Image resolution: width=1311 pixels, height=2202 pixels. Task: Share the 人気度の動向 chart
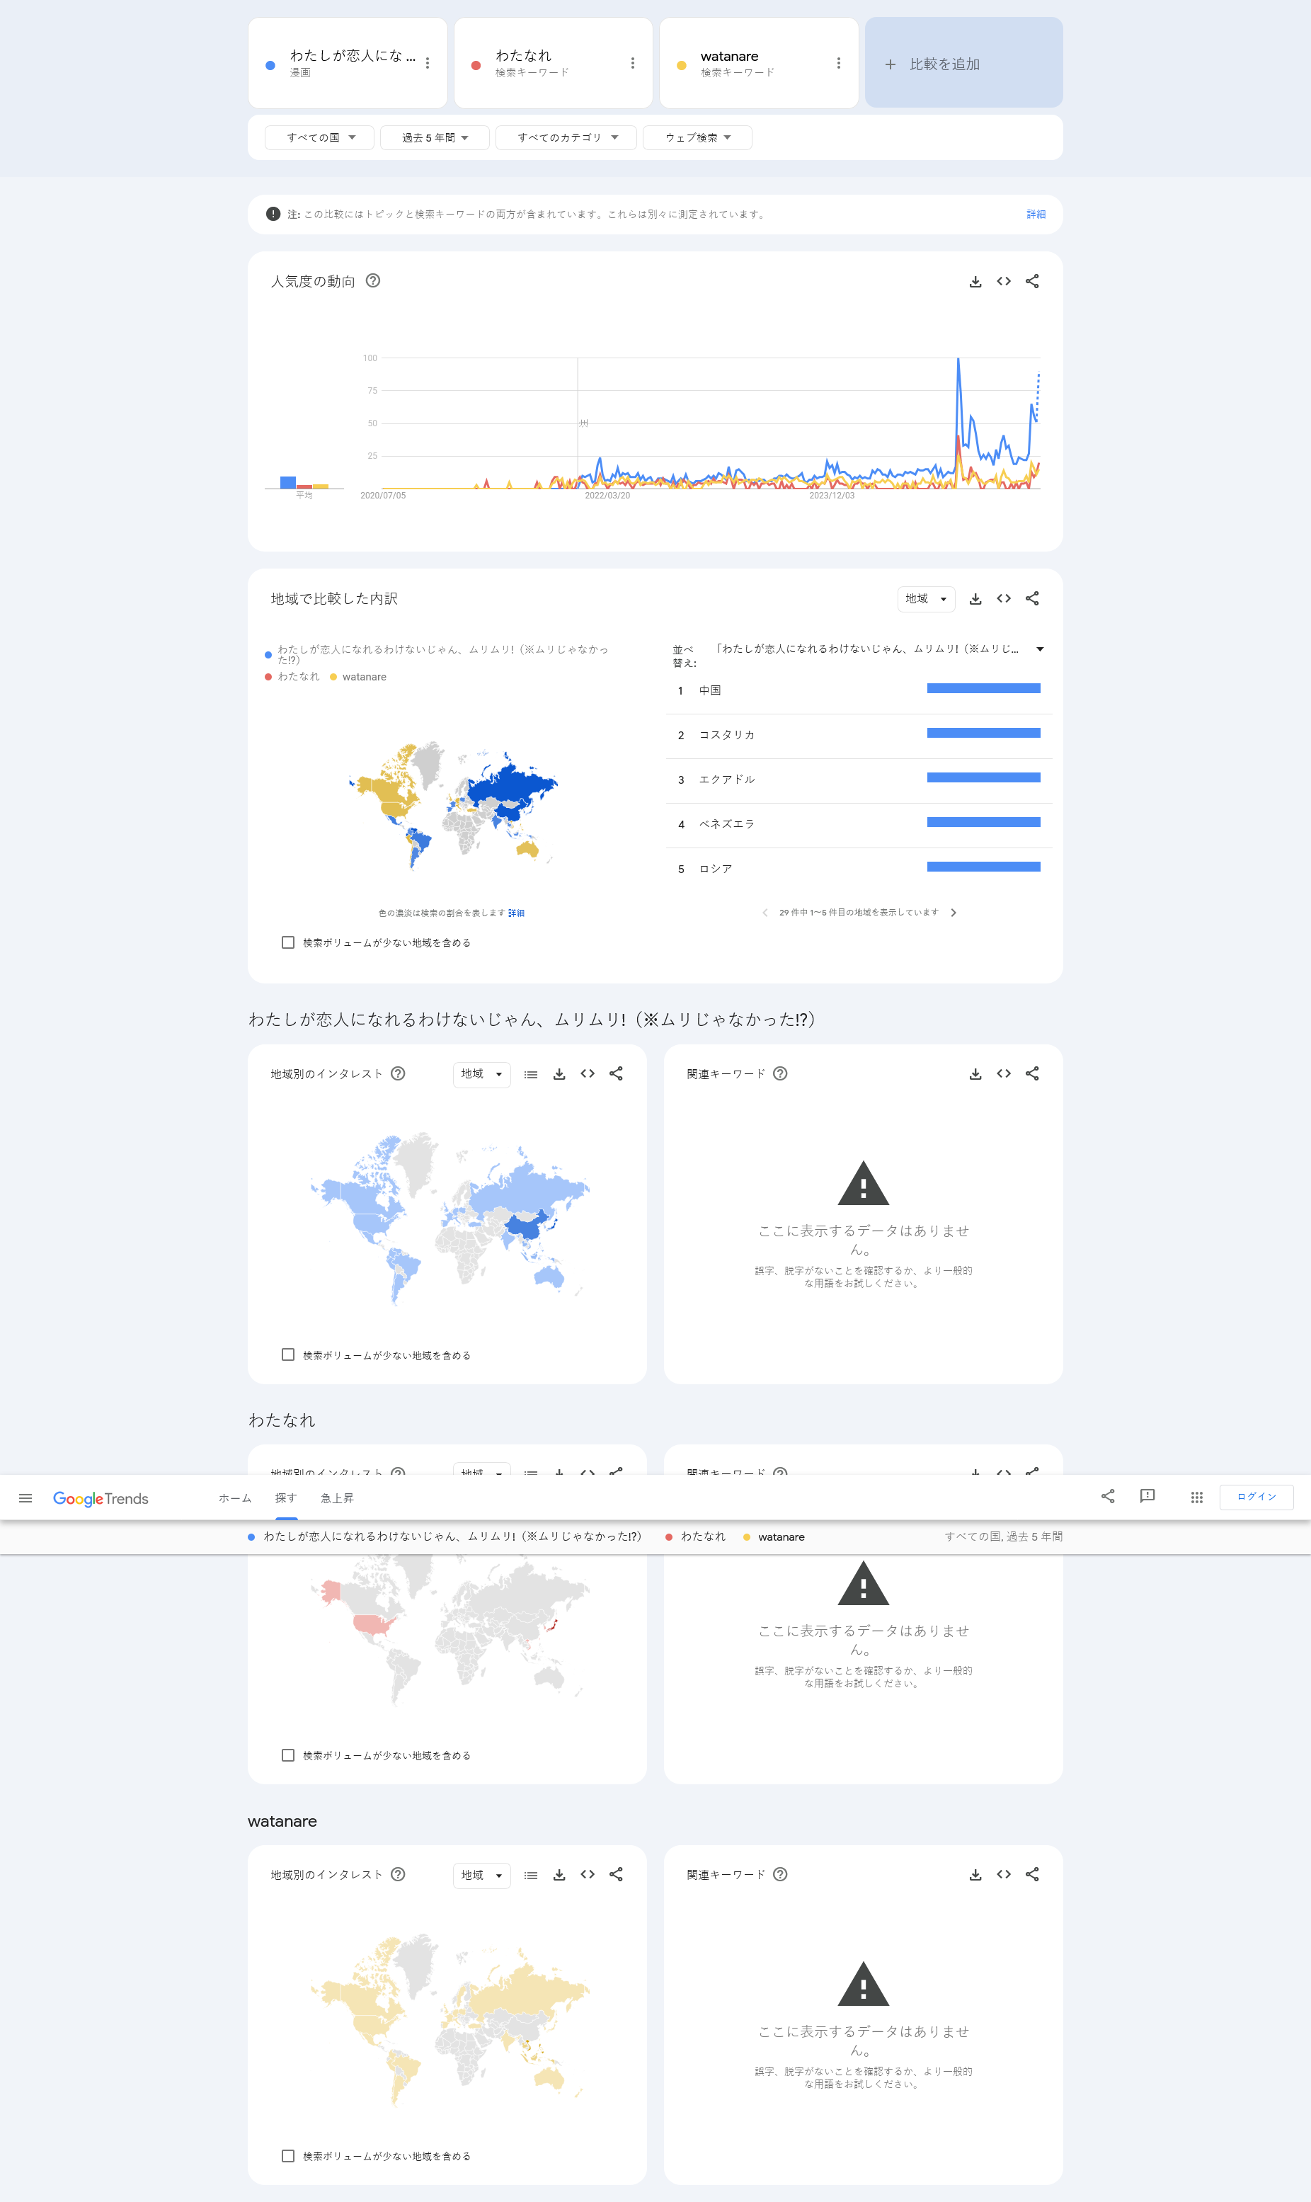pos(1032,282)
